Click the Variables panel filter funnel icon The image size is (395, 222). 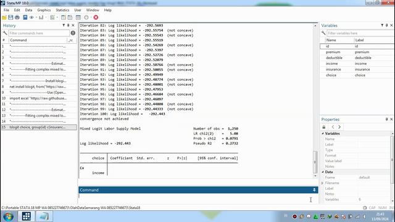pyautogui.click(x=382, y=25)
